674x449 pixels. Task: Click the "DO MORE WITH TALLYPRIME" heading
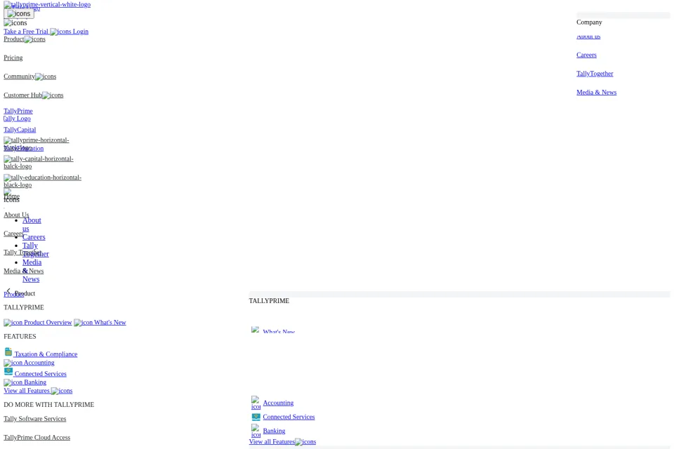[x=49, y=405]
